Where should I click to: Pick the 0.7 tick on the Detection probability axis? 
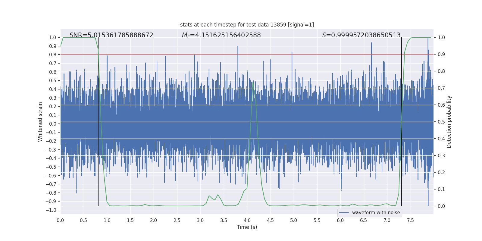pos(441,88)
